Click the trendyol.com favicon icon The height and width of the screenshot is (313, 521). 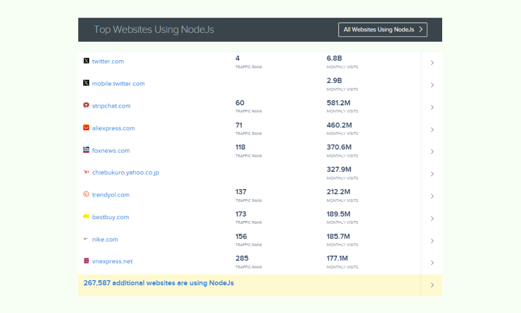point(86,194)
